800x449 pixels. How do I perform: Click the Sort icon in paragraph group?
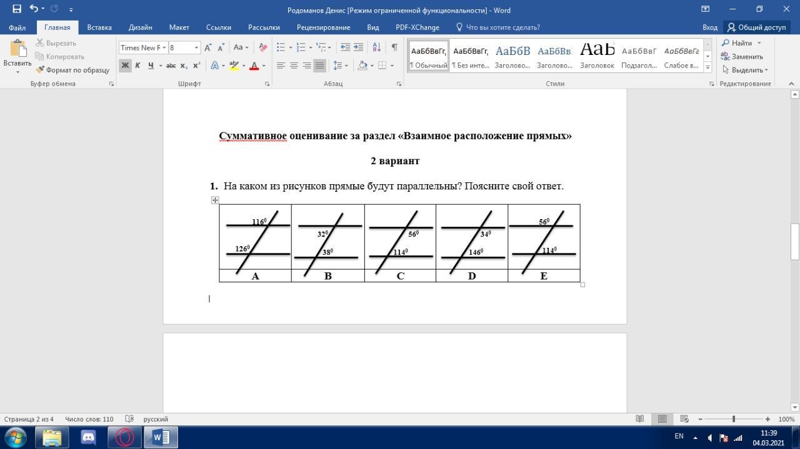click(x=376, y=47)
